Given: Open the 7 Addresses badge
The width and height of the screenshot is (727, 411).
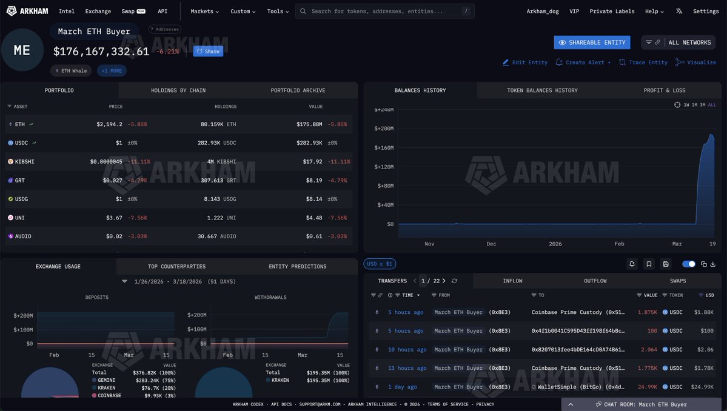Looking at the screenshot, I should tap(164, 29).
